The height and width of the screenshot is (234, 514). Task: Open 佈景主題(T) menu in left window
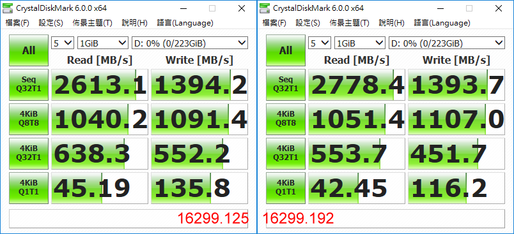tap(93, 23)
